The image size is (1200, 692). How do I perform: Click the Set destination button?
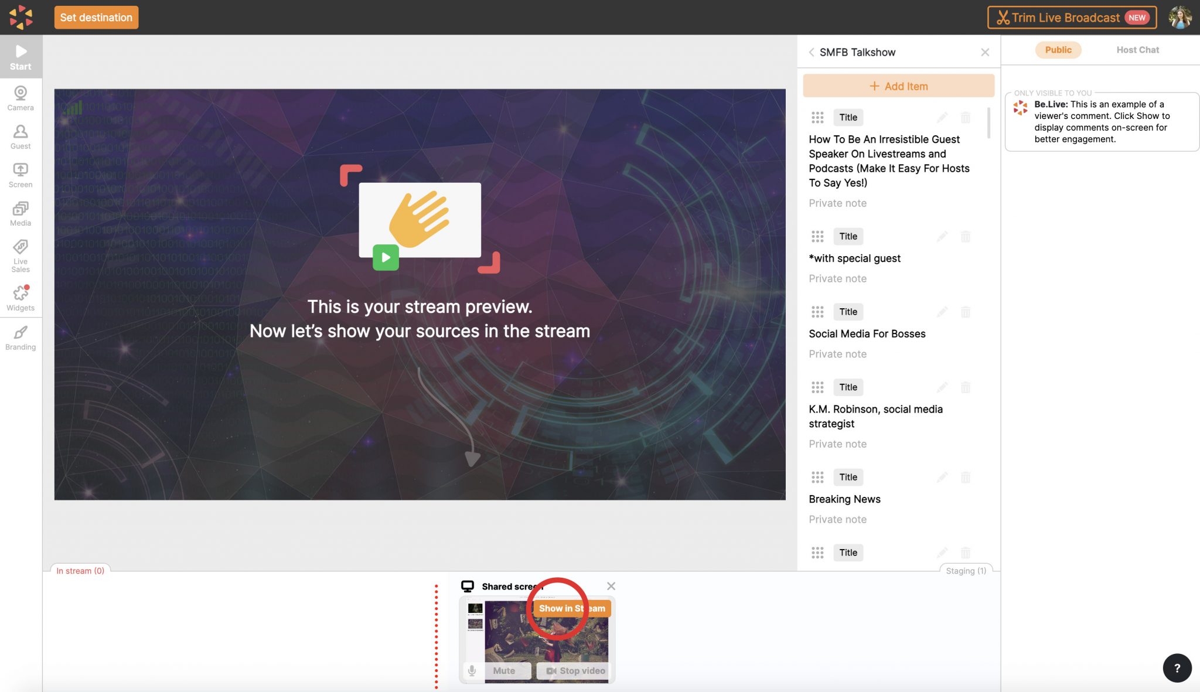pyautogui.click(x=96, y=17)
